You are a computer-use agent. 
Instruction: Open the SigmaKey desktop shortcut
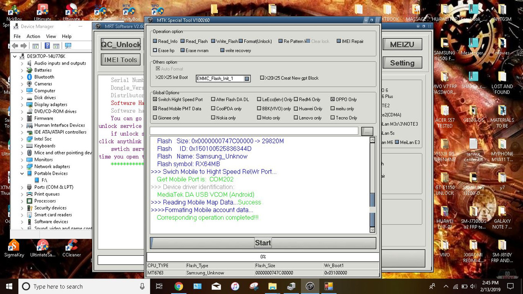point(14,248)
